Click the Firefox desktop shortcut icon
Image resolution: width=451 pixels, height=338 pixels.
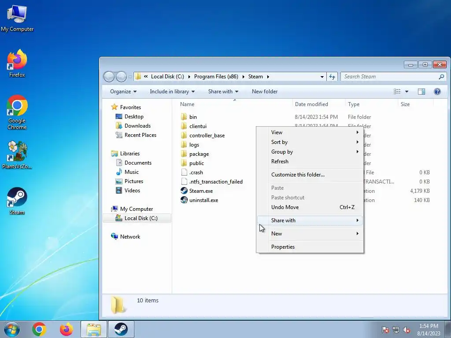[17, 59]
